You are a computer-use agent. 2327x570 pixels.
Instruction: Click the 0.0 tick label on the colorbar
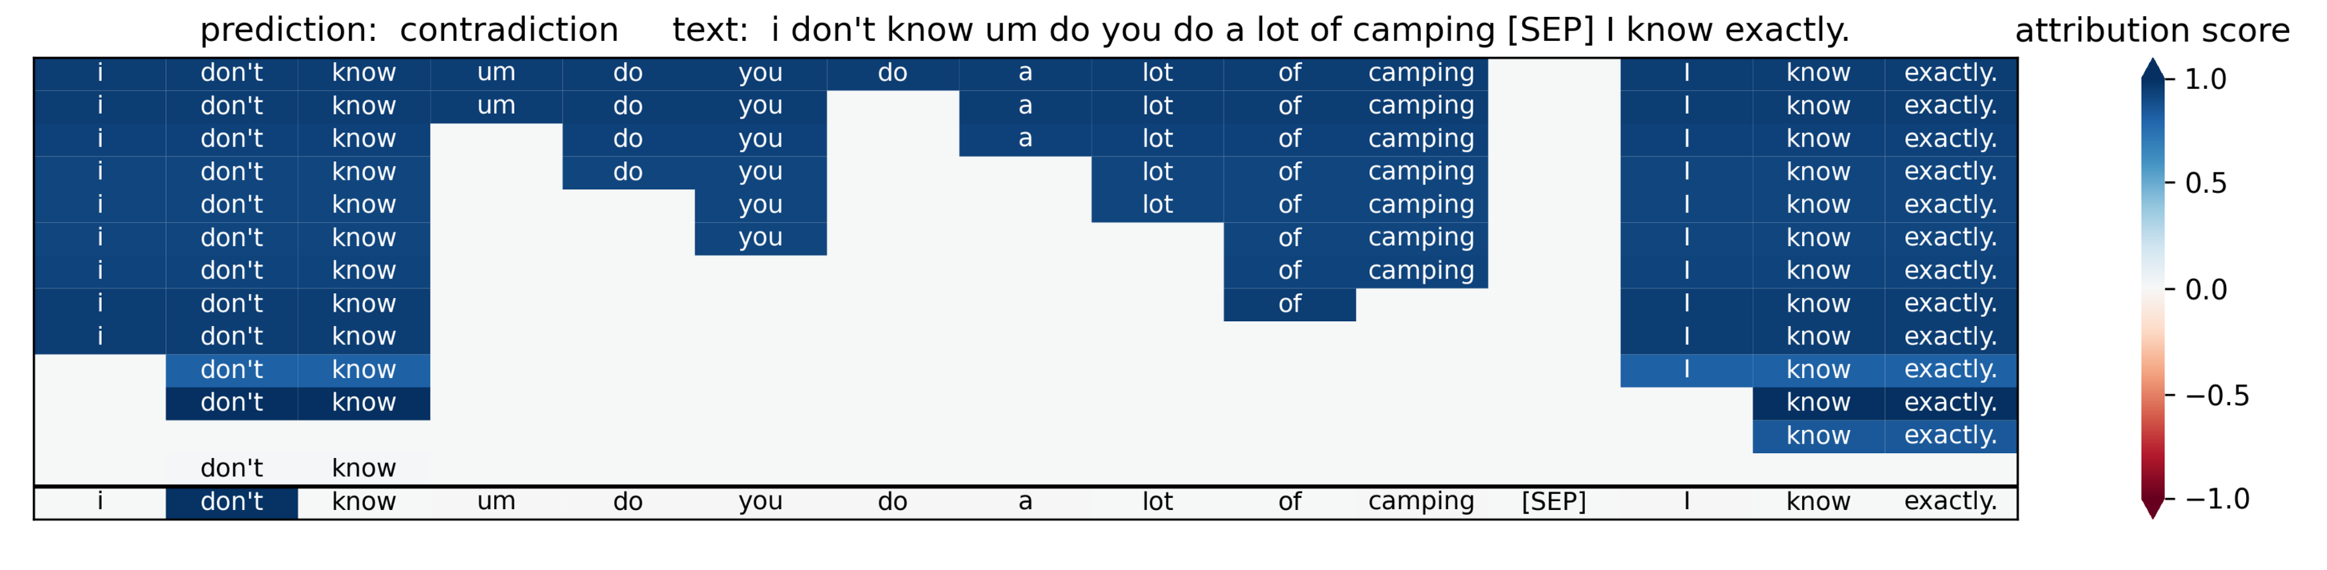[2205, 290]
